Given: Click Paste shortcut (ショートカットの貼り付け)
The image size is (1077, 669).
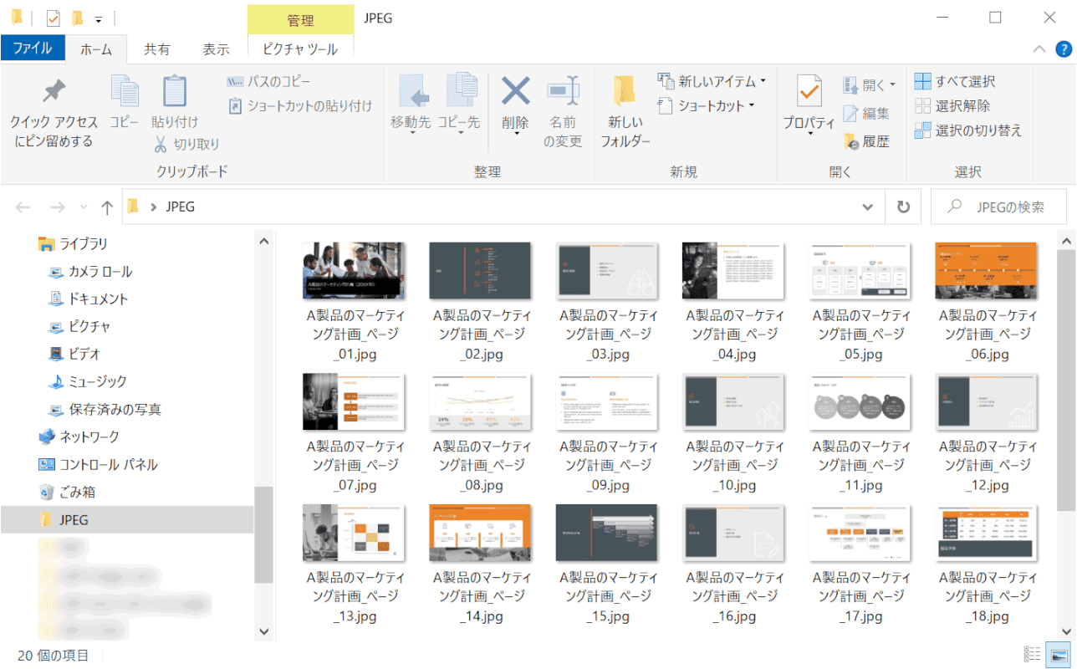Looking at the screenshot, I should [299, 105].
